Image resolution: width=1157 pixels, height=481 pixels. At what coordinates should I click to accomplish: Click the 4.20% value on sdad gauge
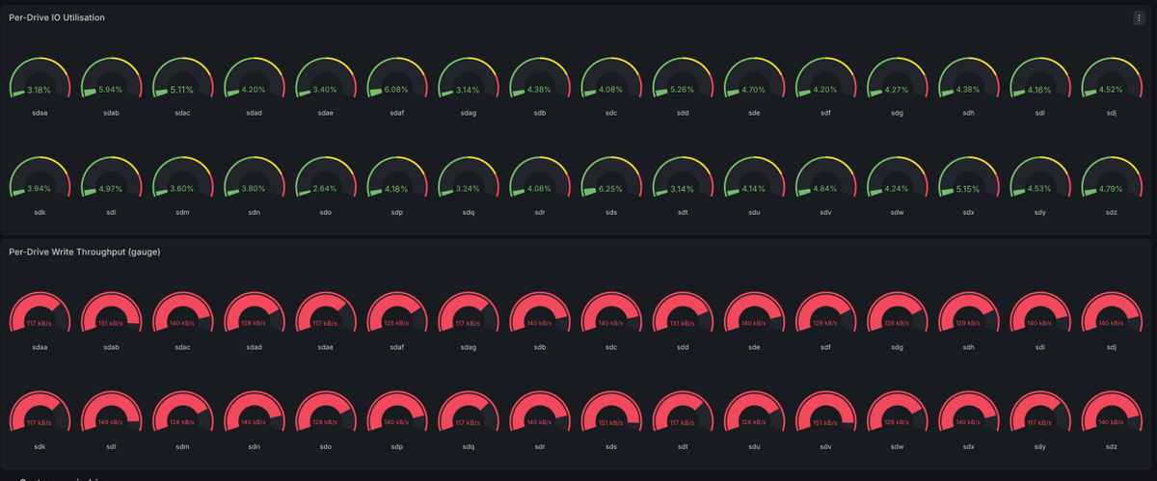(x=254, y=90)
